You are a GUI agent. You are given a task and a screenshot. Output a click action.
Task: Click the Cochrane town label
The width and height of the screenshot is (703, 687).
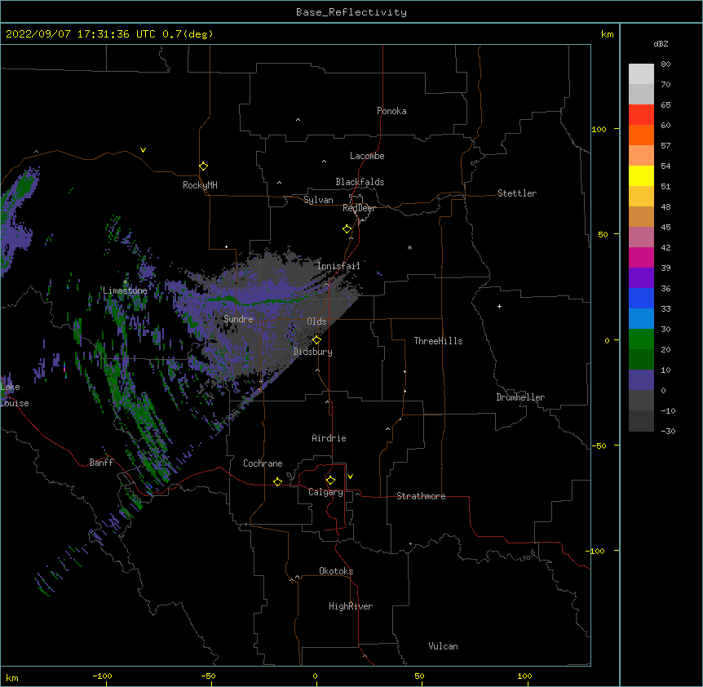(x=263, y=463)
